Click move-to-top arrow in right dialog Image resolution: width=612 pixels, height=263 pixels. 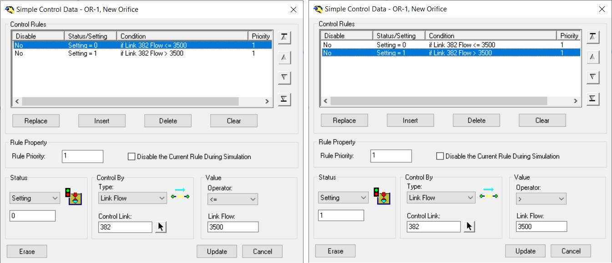592,37
